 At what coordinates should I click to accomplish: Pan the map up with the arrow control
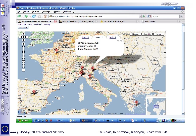pos(23,34)
